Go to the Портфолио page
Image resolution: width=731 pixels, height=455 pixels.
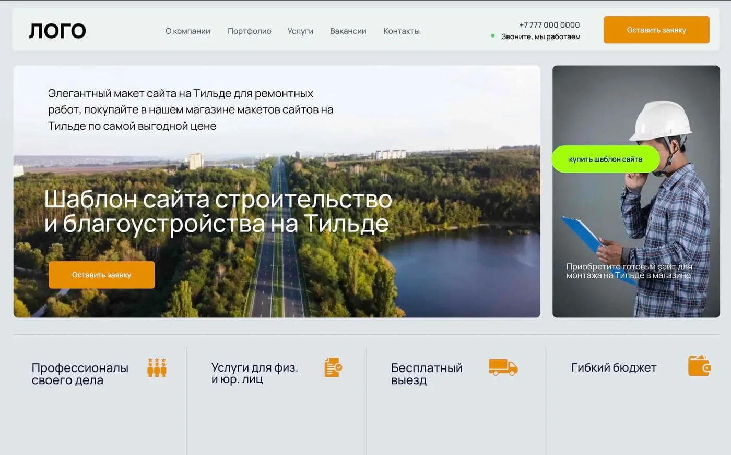click(x=250, y=31)
